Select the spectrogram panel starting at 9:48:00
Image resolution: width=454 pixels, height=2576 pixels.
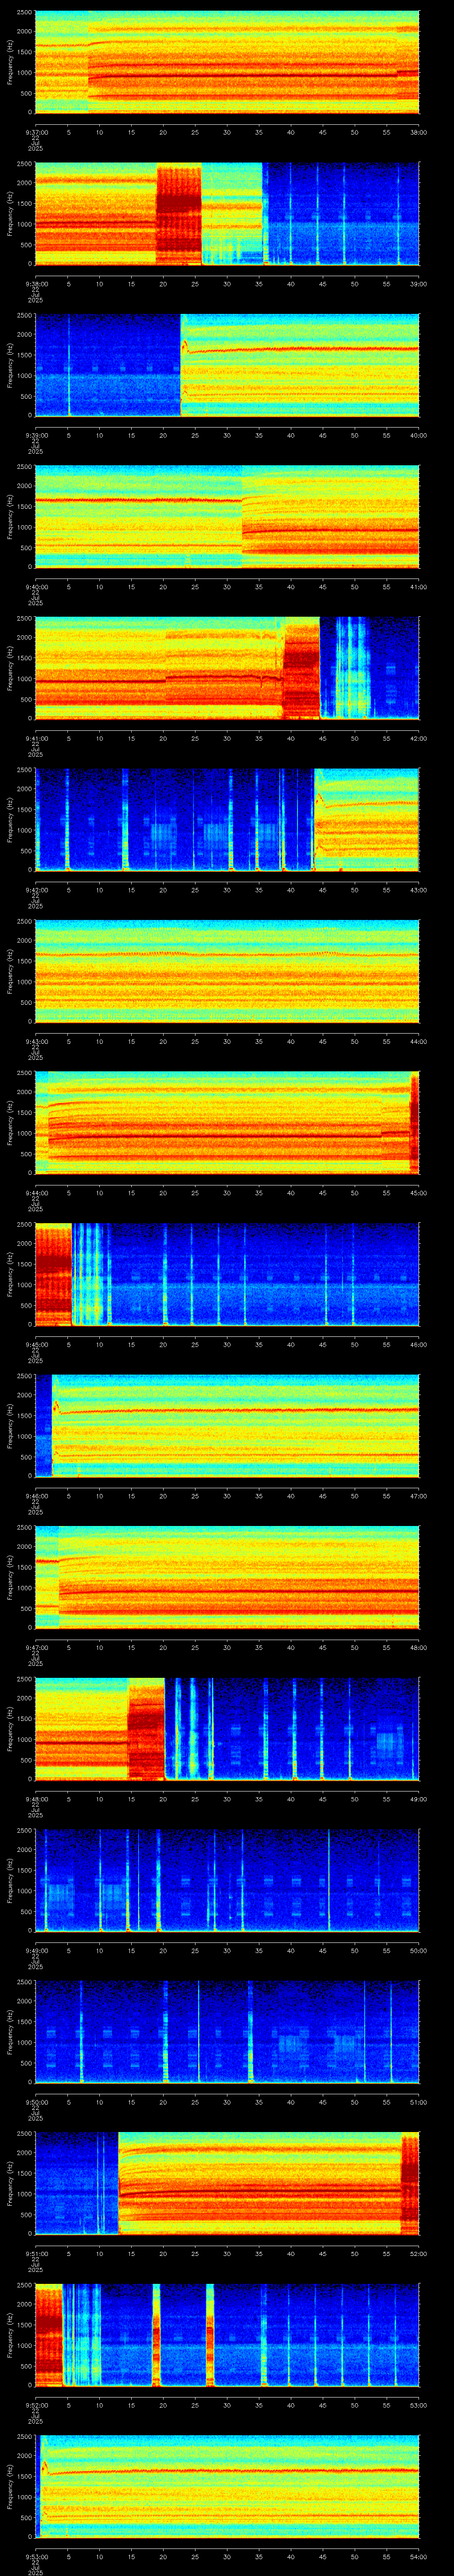227,1729
